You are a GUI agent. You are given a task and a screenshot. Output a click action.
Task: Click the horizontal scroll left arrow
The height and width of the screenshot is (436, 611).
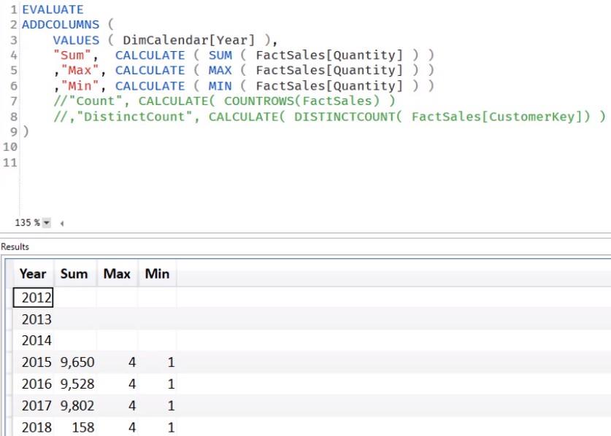coord(61,222)
